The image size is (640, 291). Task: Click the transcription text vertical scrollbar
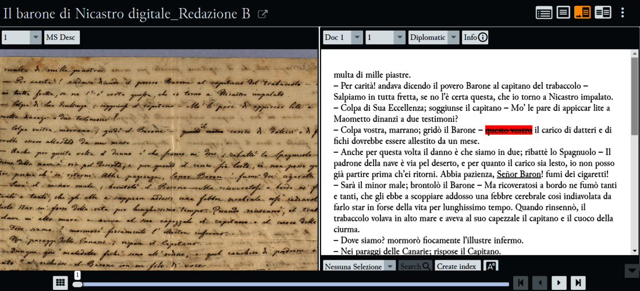pyautogui.click(x=635, y=151)
